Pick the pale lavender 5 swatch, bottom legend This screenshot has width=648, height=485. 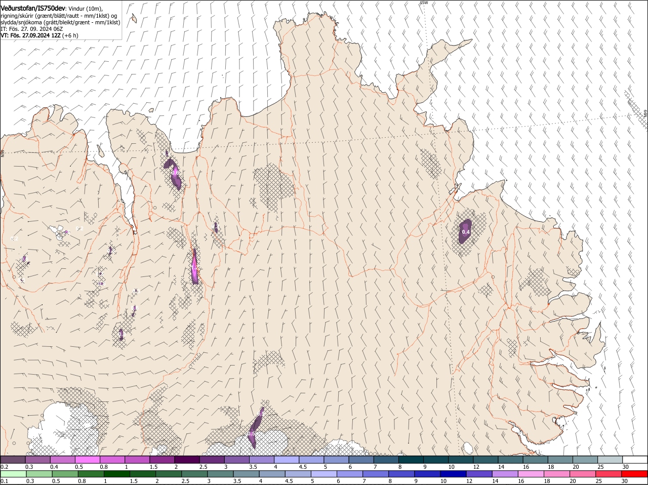click(x=323, y=474)
